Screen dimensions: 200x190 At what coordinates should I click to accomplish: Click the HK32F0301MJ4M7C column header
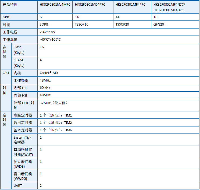(x=55, y=5)
